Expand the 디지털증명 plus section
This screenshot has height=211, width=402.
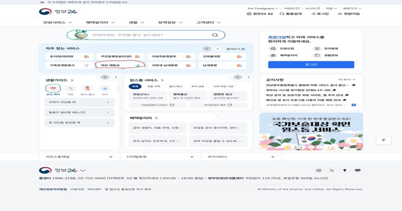coord(192,157)
